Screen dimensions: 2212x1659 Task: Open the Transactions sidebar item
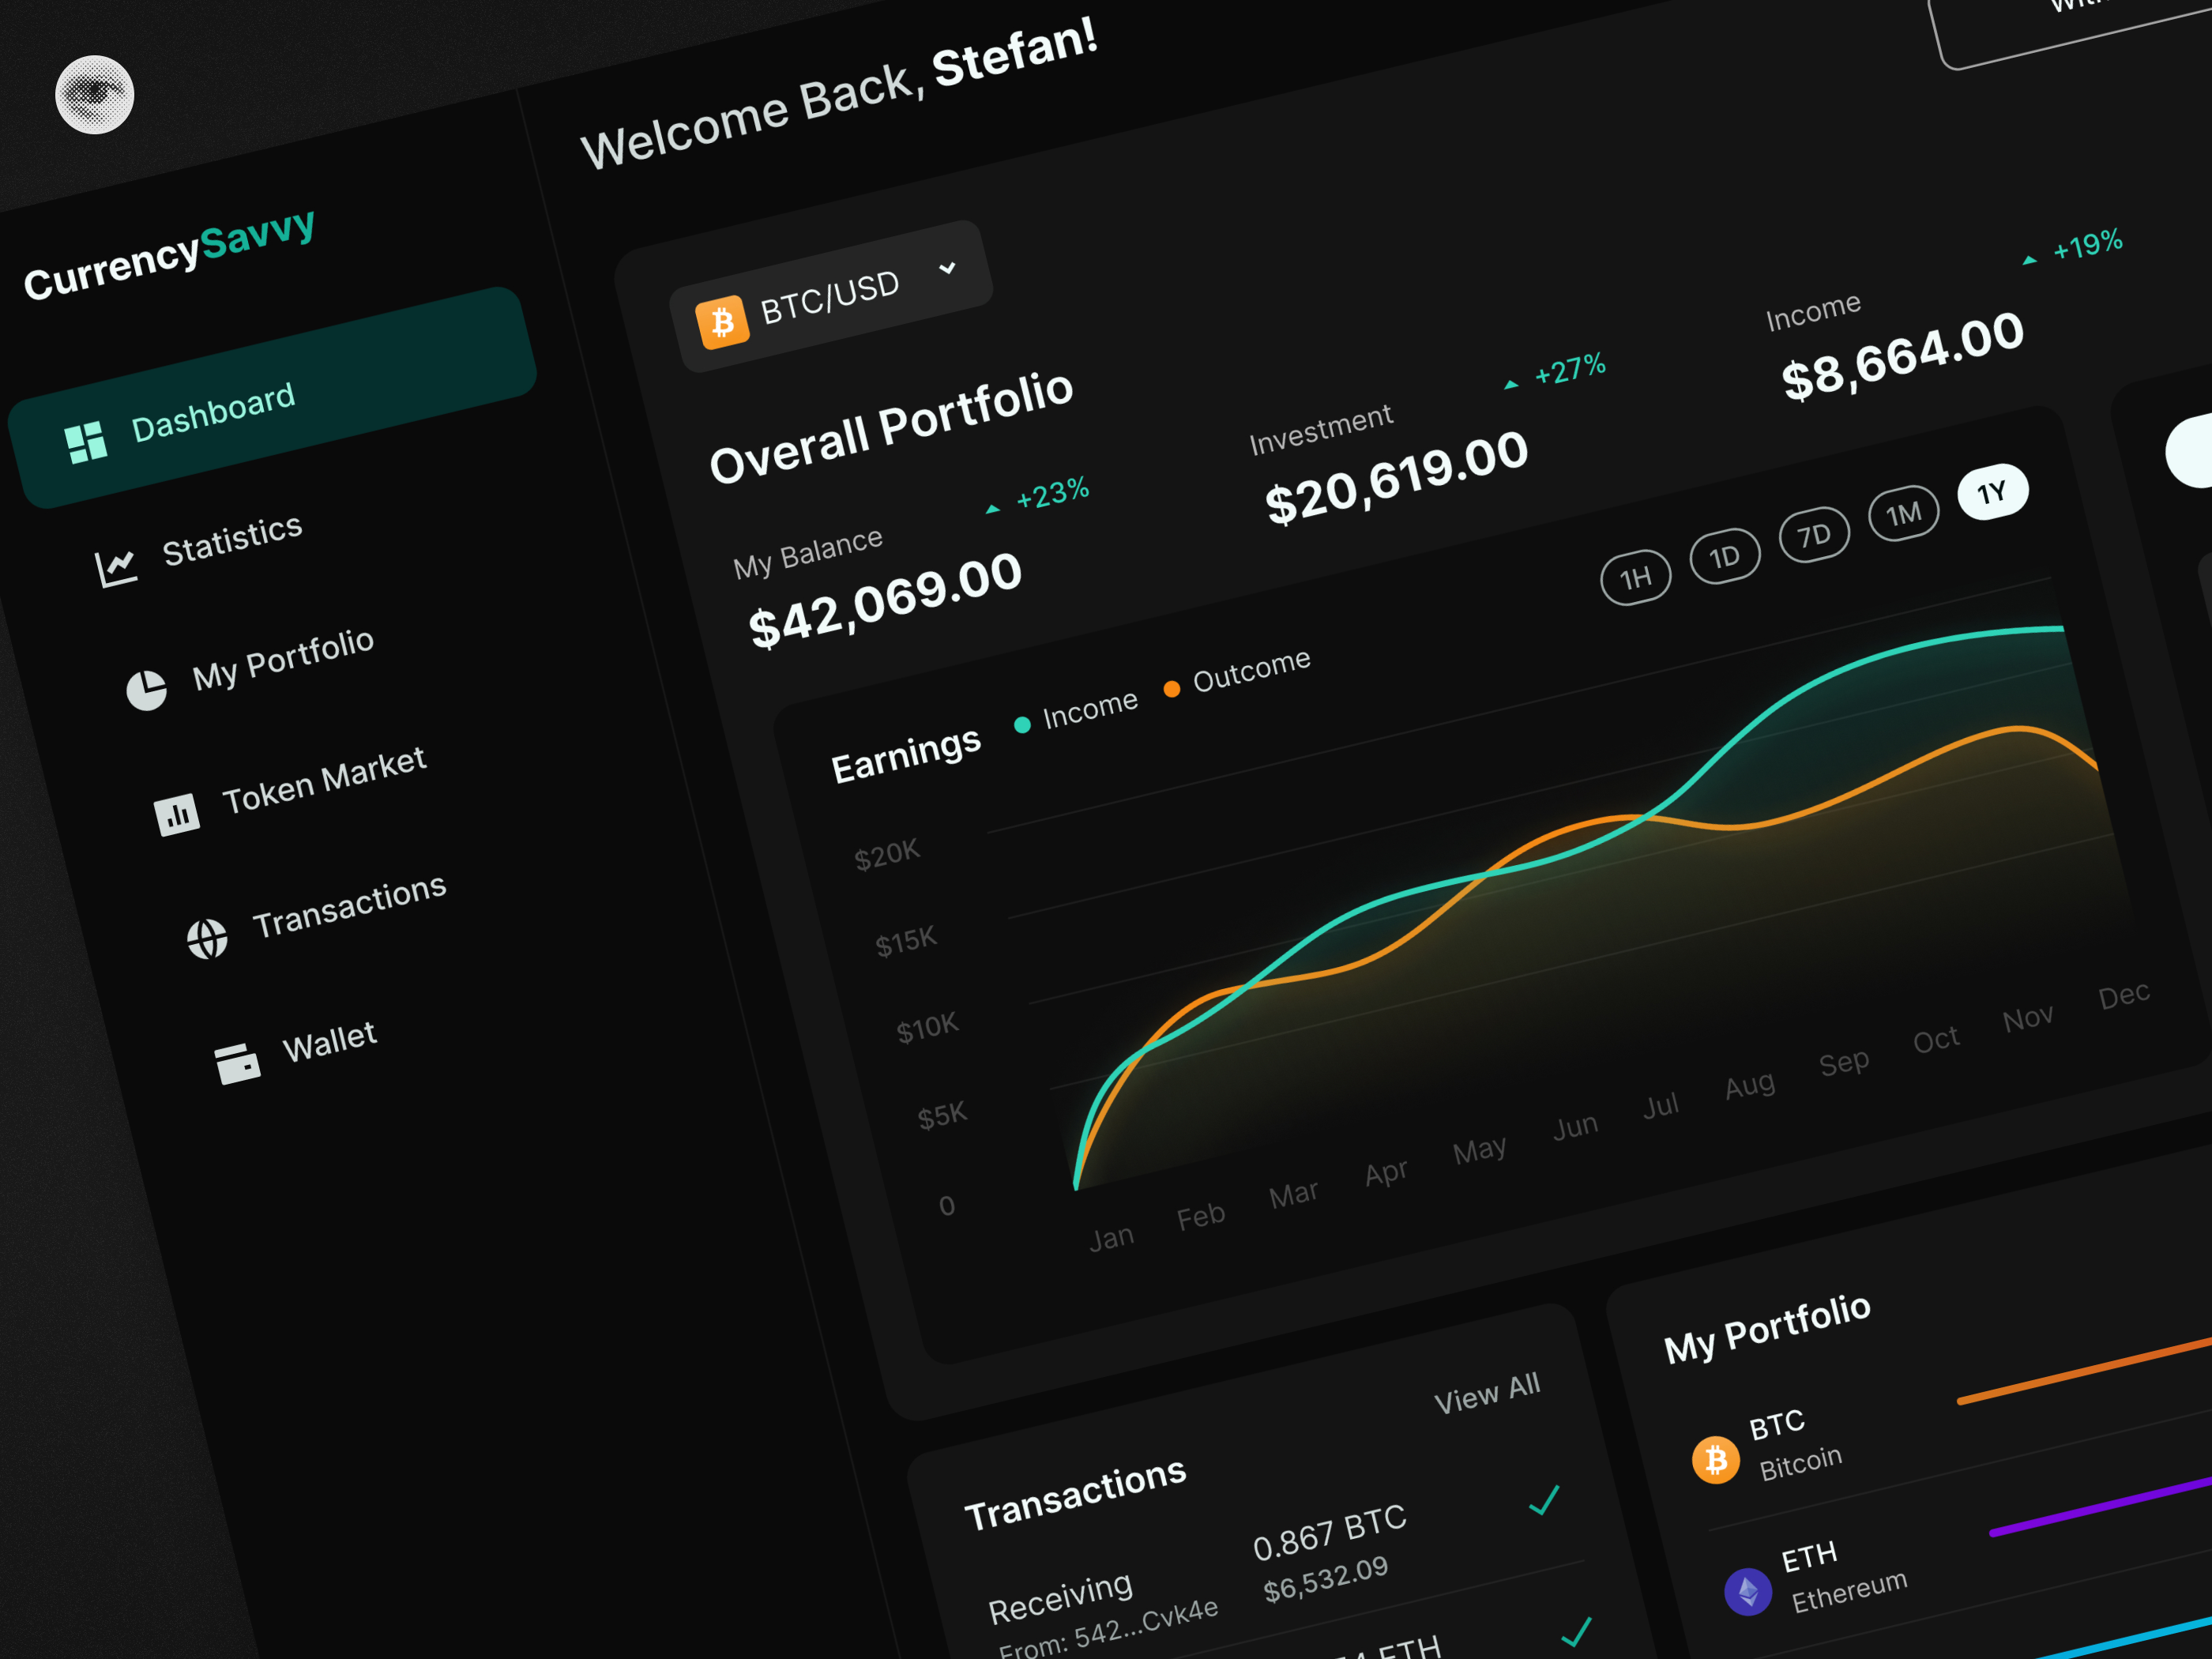(349, 906)
